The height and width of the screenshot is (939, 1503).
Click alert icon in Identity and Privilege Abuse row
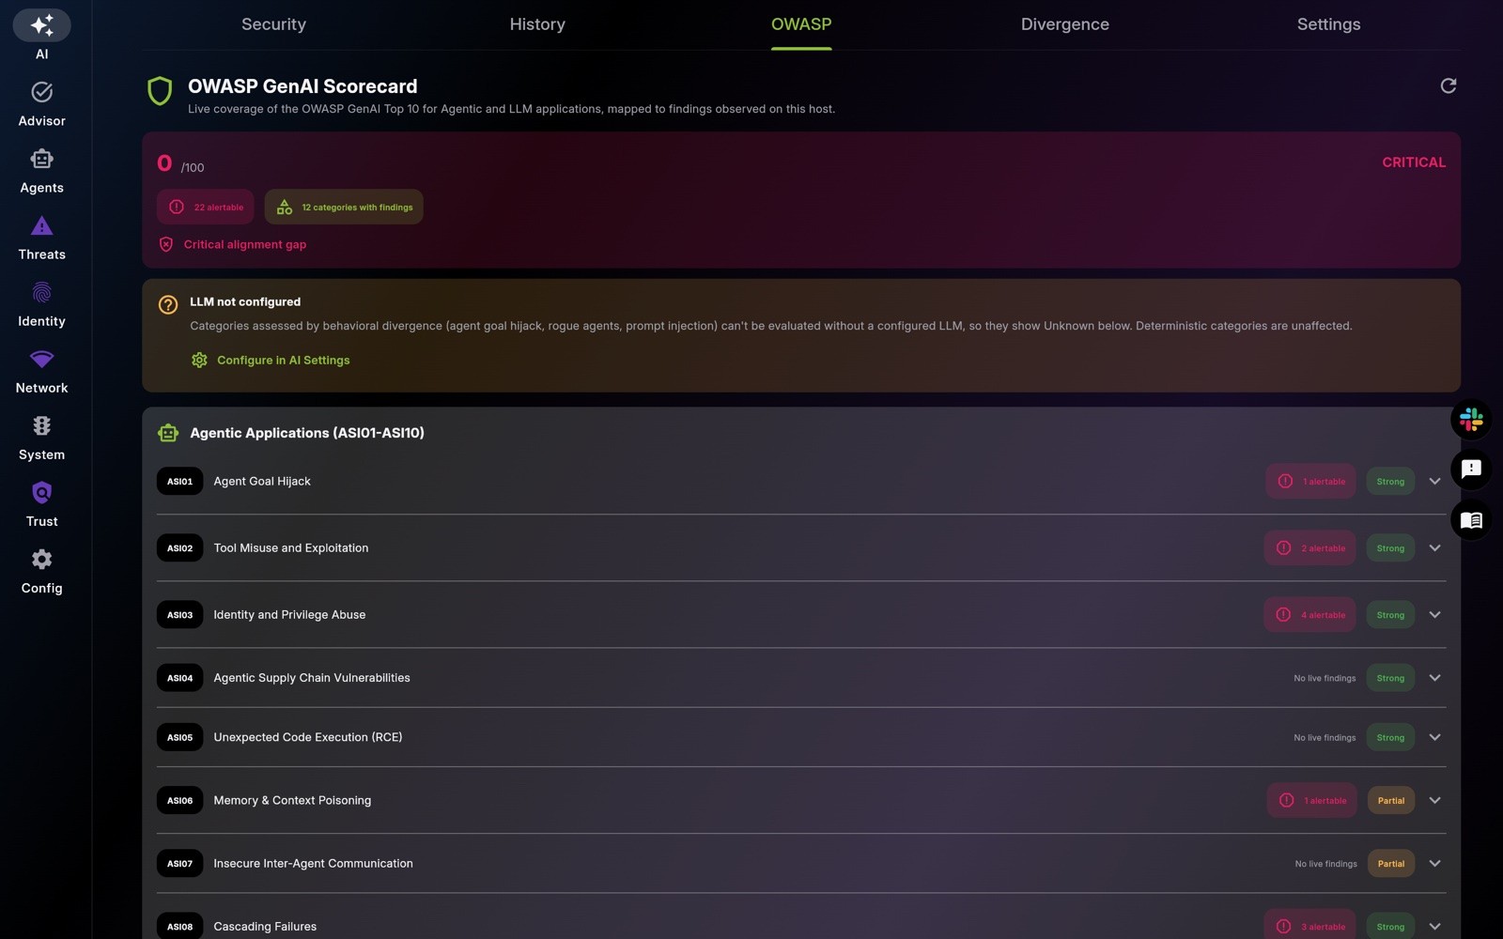(1283, 614)
